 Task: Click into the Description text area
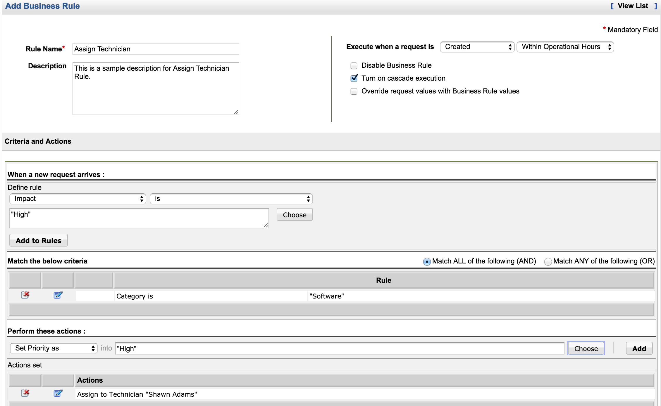click(x=156, y=88)
